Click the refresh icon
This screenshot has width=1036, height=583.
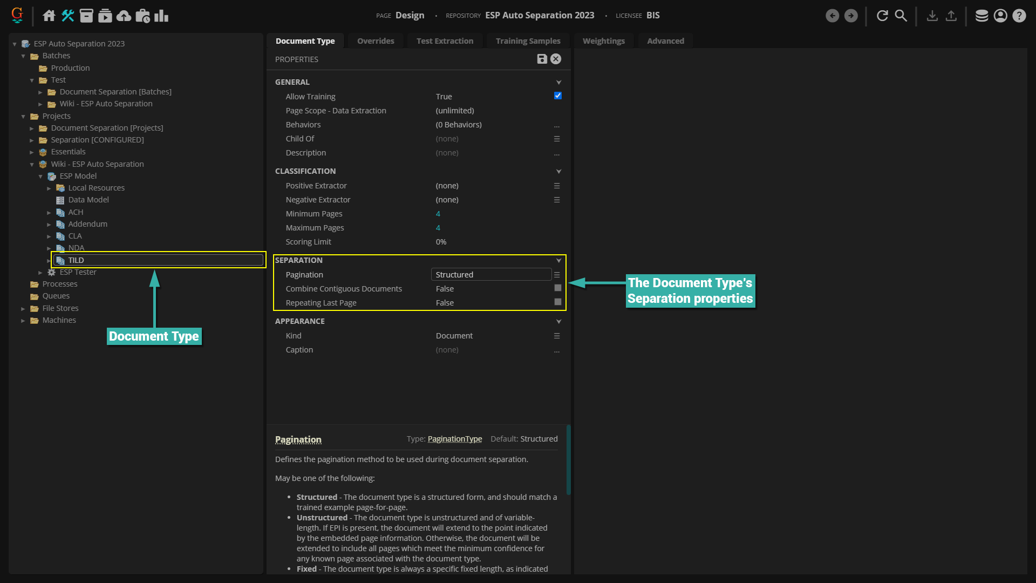tap(882, 16)
